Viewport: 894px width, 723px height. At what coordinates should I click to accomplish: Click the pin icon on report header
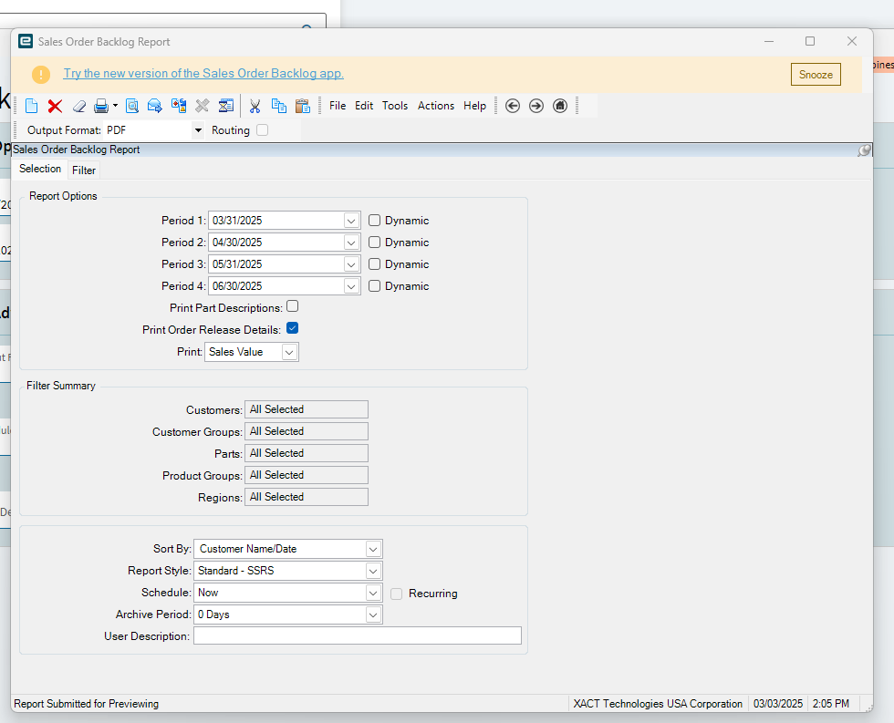pos(865,150)
